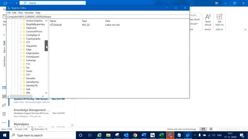The height and width of the screenshot is (139, 248).
Task: Expand the Cryptography registry key
Action: [21, 39]
